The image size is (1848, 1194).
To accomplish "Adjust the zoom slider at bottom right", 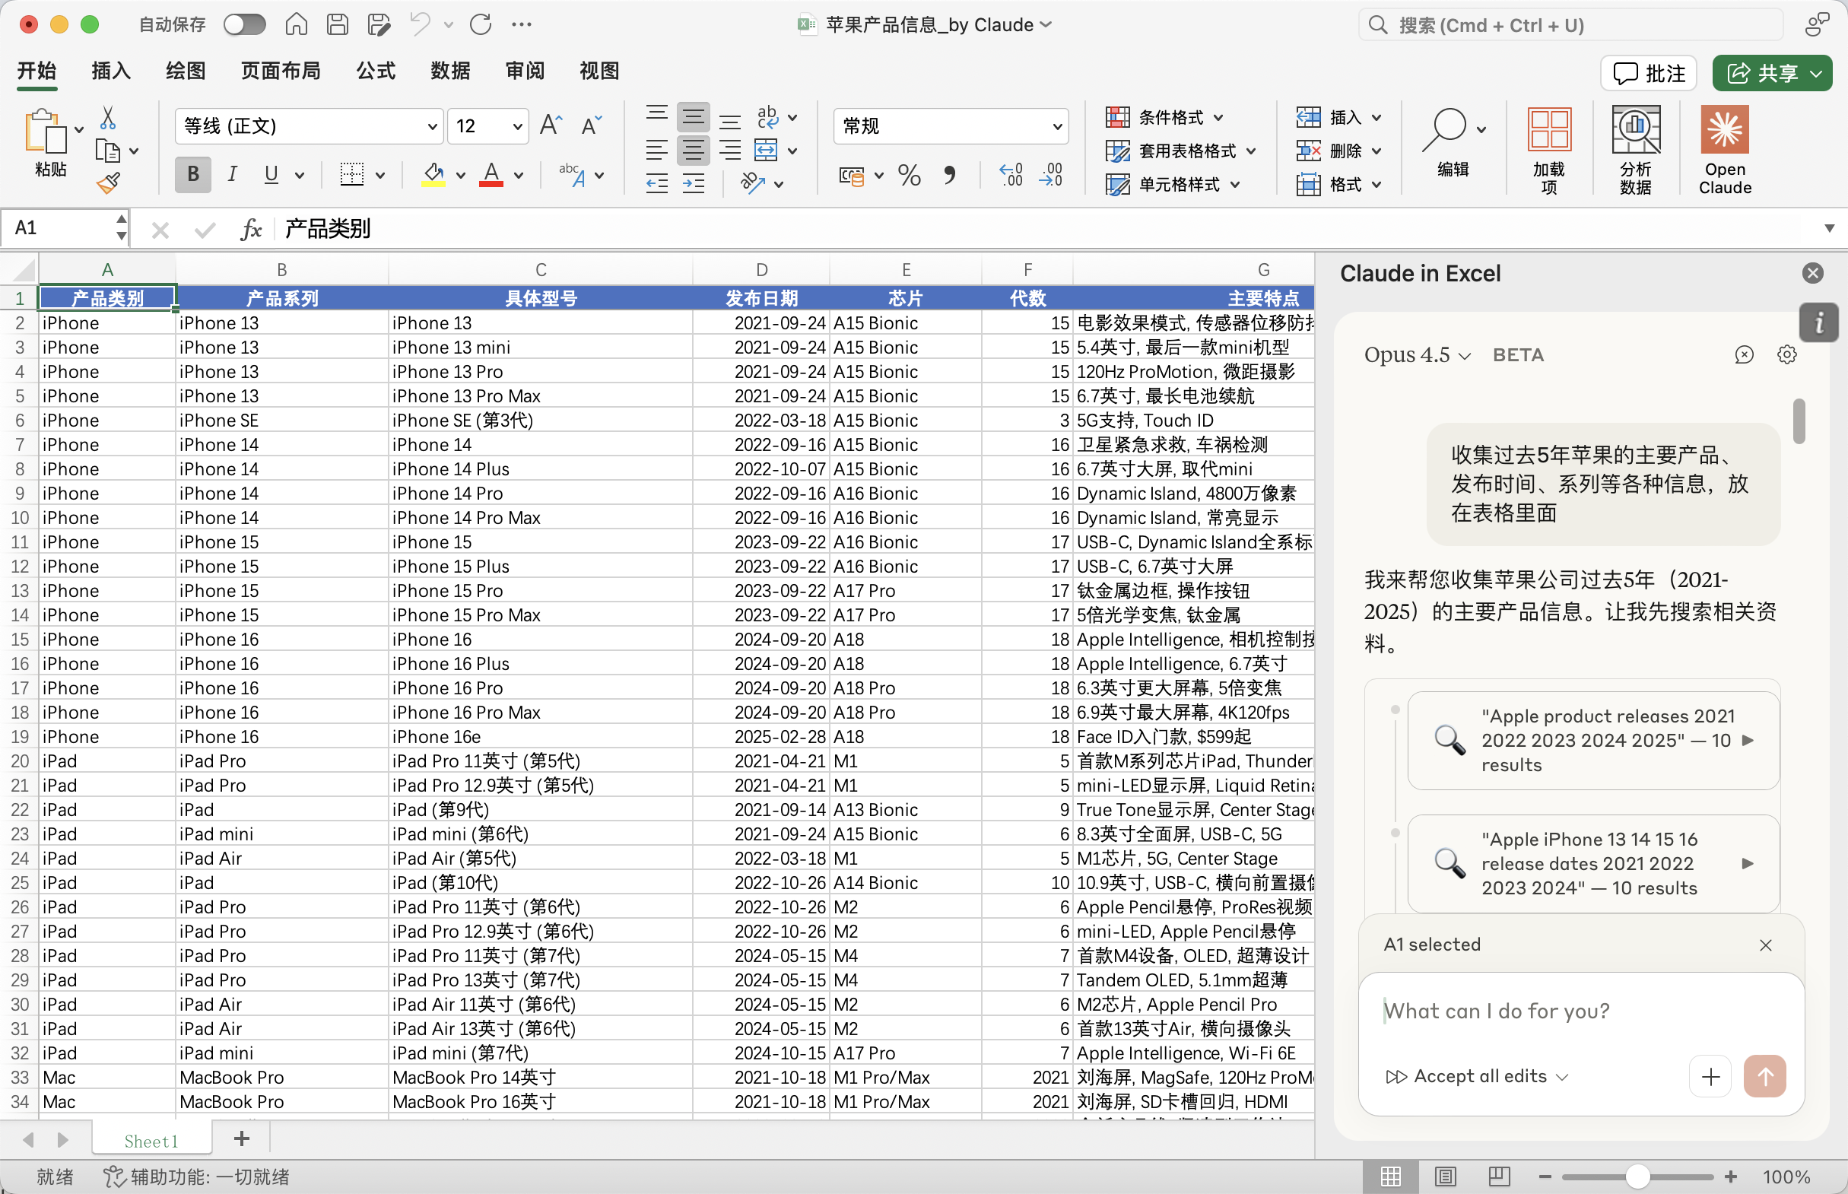I will (x=1637, y=1176).
